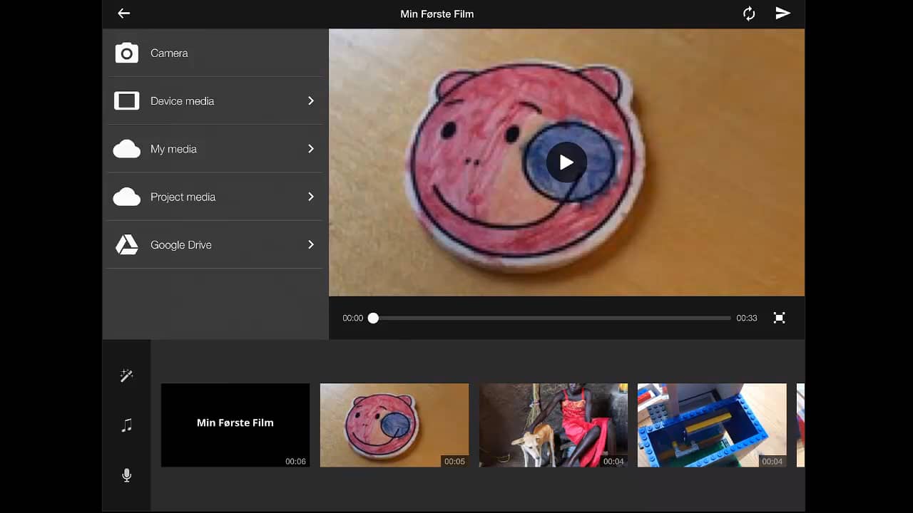The width and height of the screenshot is (913, 513).
Task: Enter fullscreen preview mode
Action: click(x=780, y=318)
